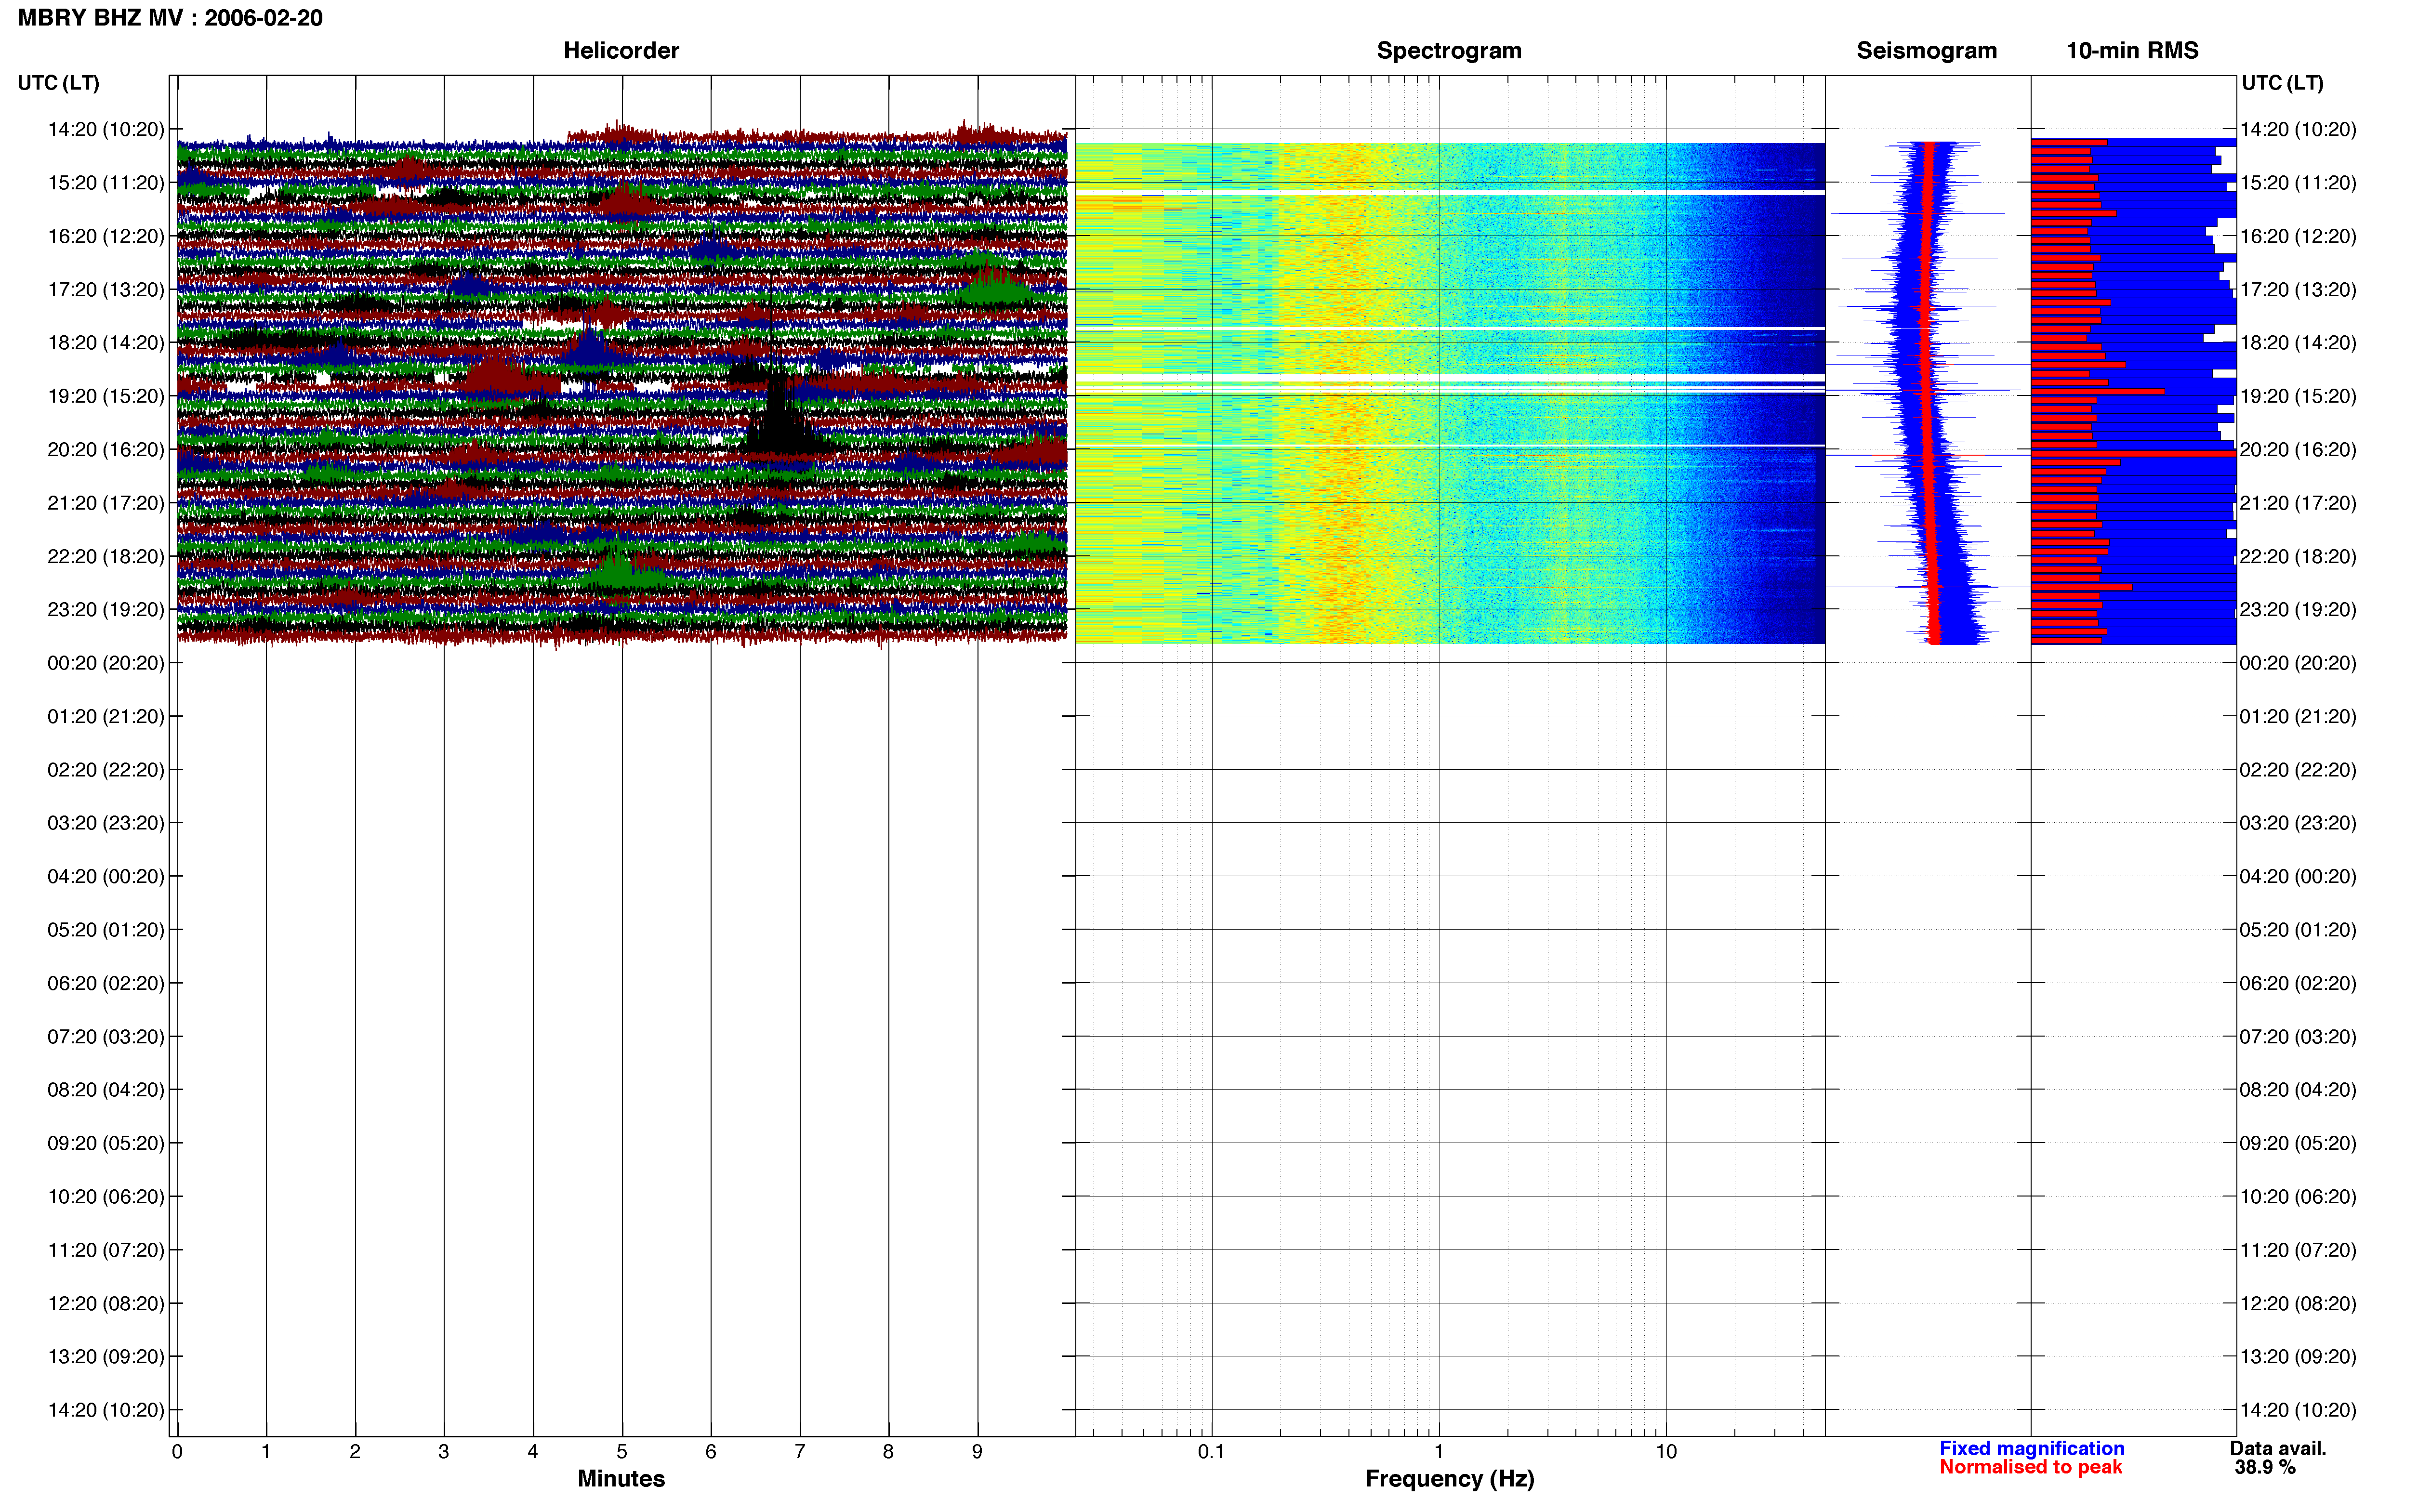Select the Spectrogram panel heading
The image size is (2418, 1512).
(x=1449, y=50)
